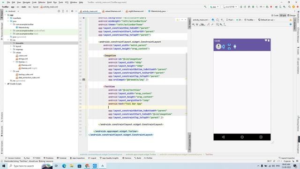The width and height of the screenshot is (300, 169).
Task: Open the vivo device selector dropdown
Action: pos(230,7)
